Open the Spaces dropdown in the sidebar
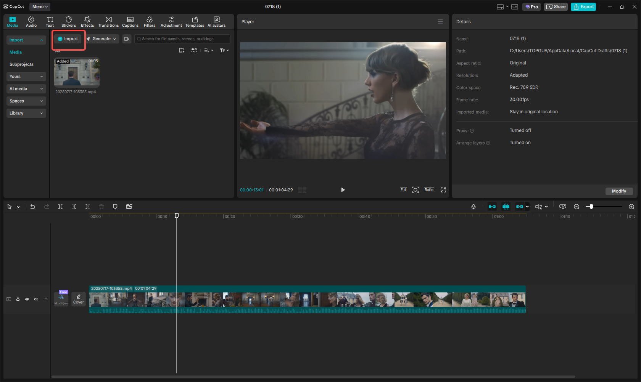This screenshot has width=641, height=382. click(26, 101)
